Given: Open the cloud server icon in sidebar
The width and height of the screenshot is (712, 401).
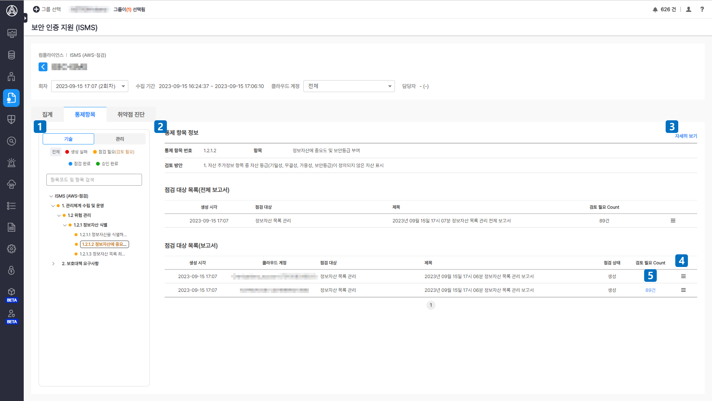Looking at the screenshot, I should 11,184.
